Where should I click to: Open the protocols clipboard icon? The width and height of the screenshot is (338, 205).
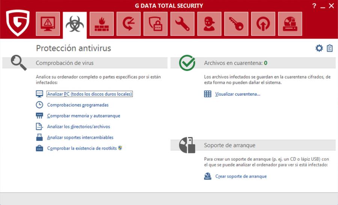[x=330, y=48]
